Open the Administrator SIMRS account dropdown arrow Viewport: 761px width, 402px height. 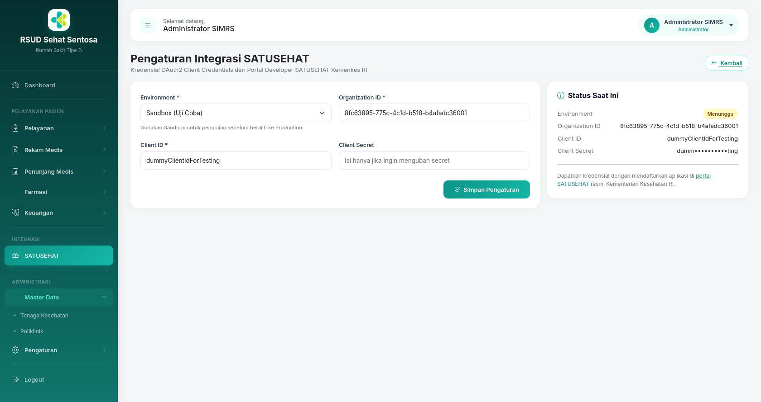(x=731, y=25)
